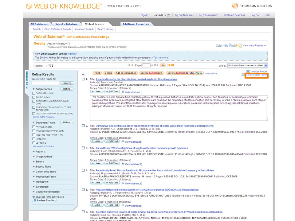The image size is (295, 221).
Task: Check the CHEMISTRY (349) subject area
Action: [34, 93]
